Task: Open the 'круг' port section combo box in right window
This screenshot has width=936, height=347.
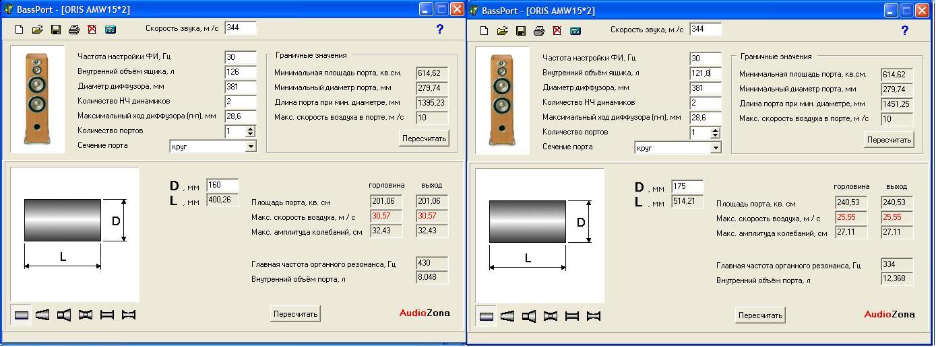Action: (716, 148)
